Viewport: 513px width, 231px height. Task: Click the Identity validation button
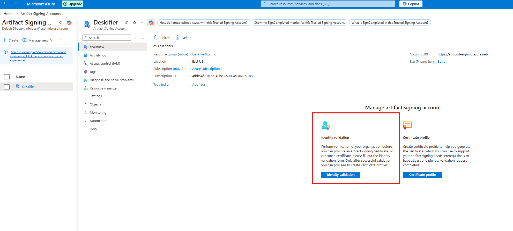(x=341, y=175)
